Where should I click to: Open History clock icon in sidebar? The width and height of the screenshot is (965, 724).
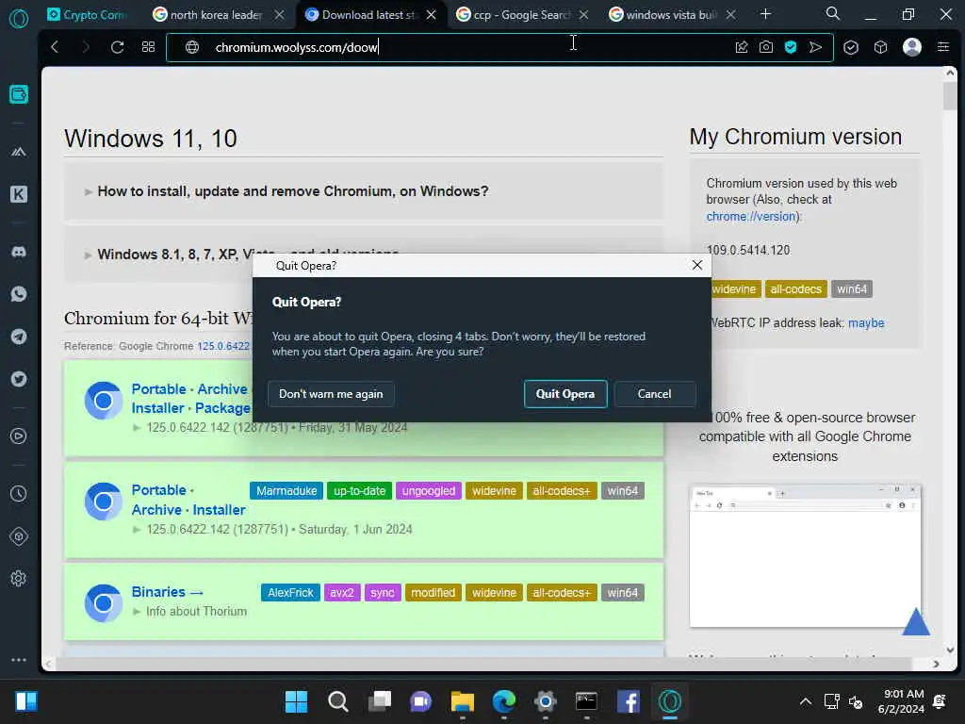coord(19,493)
